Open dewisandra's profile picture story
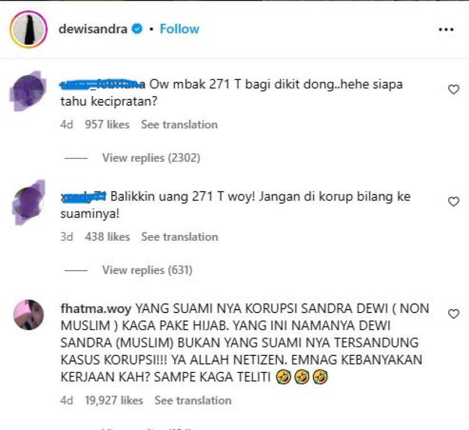 tap(28, 29)
